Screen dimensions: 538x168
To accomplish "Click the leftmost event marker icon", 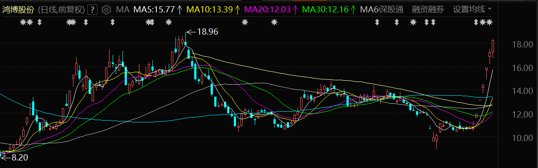I will [x=24, y=22].
